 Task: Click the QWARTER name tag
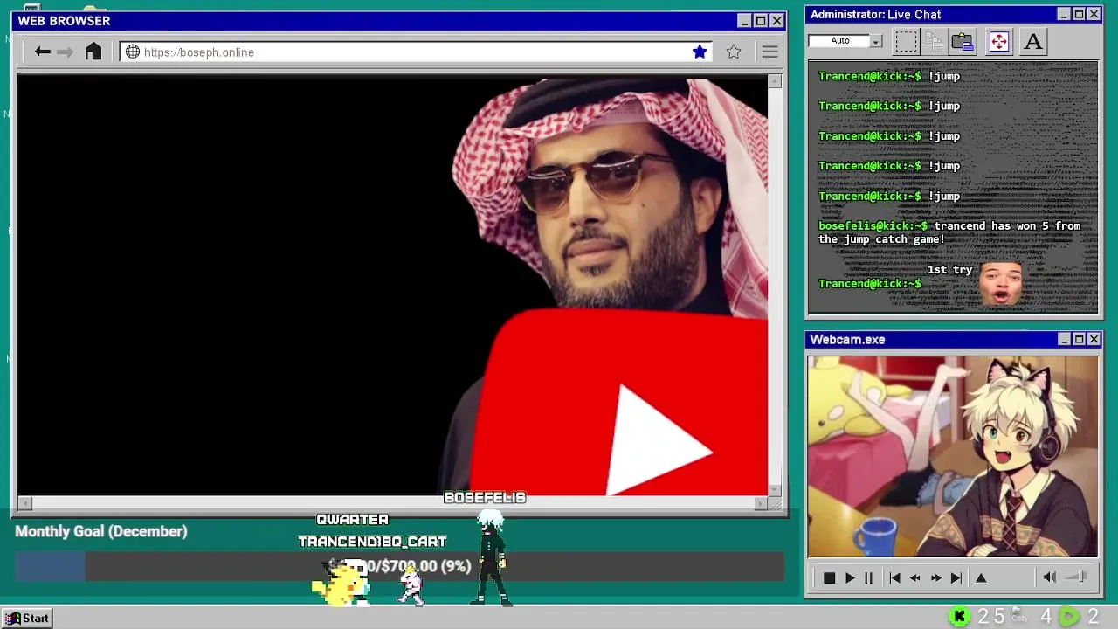[x=352, y=520]
